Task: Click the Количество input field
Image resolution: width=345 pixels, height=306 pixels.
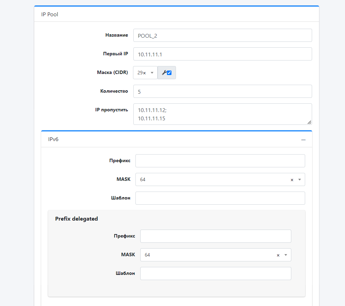Action: (x=222, y=91)
